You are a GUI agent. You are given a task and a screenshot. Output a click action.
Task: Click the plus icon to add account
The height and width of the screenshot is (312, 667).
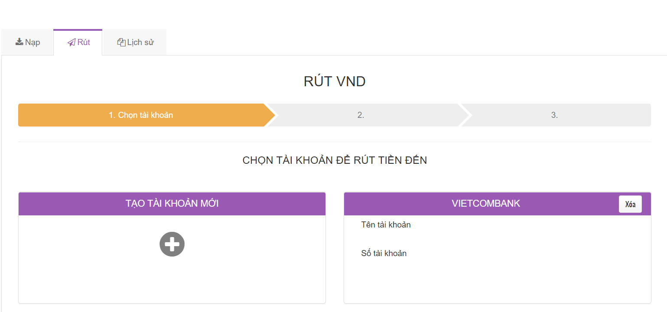point(172,244)
